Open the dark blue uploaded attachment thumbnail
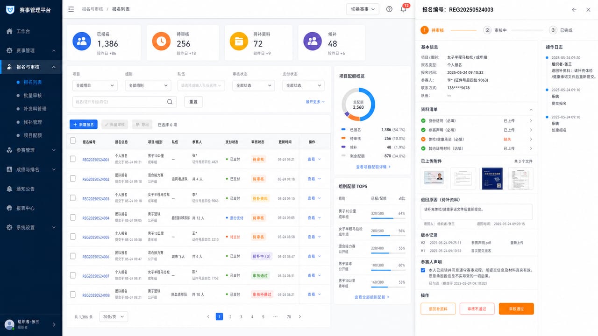 click(x=491, y=178)
